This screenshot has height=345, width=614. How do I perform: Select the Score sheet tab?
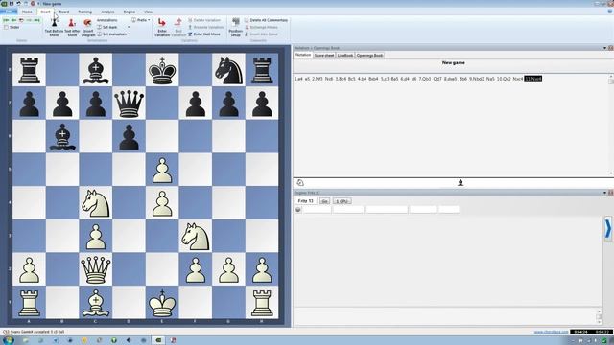pyautogui.click(x=324, y=56)
